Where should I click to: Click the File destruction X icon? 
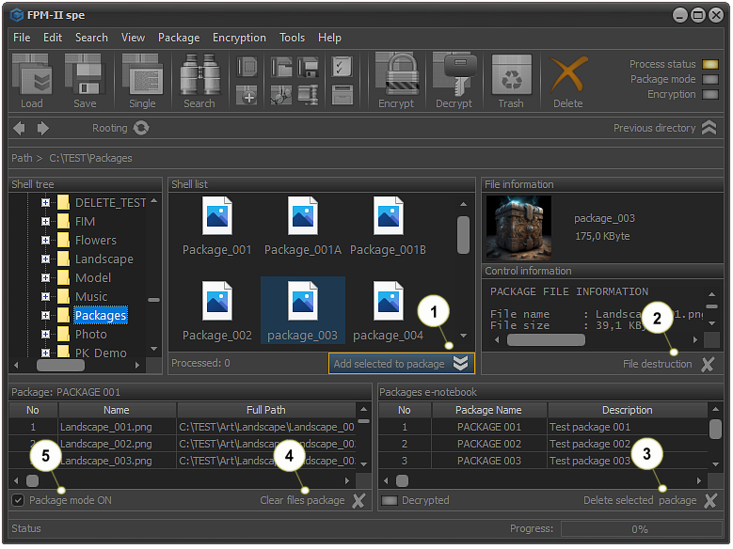click(708, 364)
